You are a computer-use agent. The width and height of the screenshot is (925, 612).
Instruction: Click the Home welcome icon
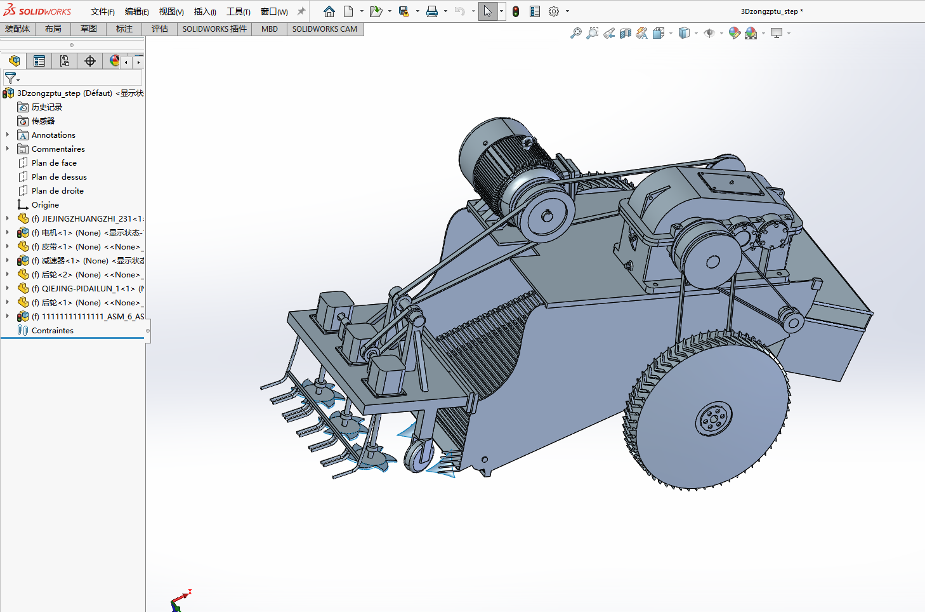coord(329,11)
